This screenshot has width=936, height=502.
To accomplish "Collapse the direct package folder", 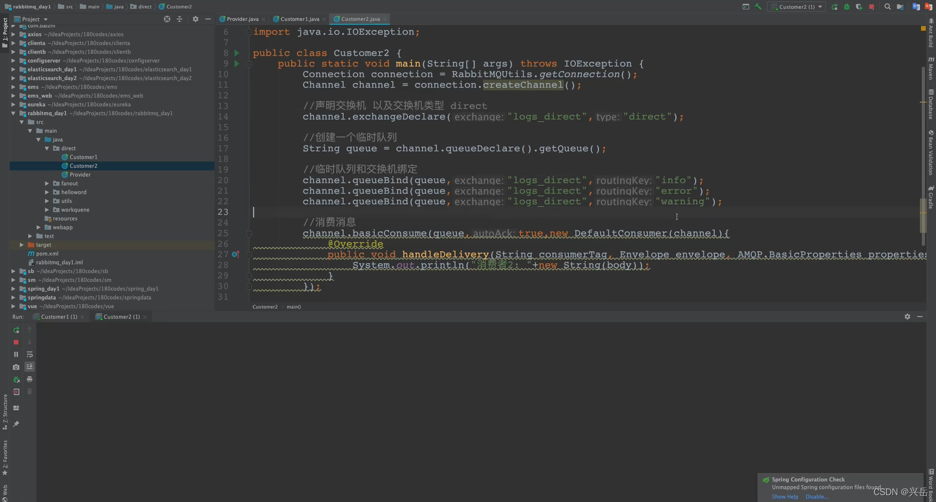I will (x=47, y=148).
